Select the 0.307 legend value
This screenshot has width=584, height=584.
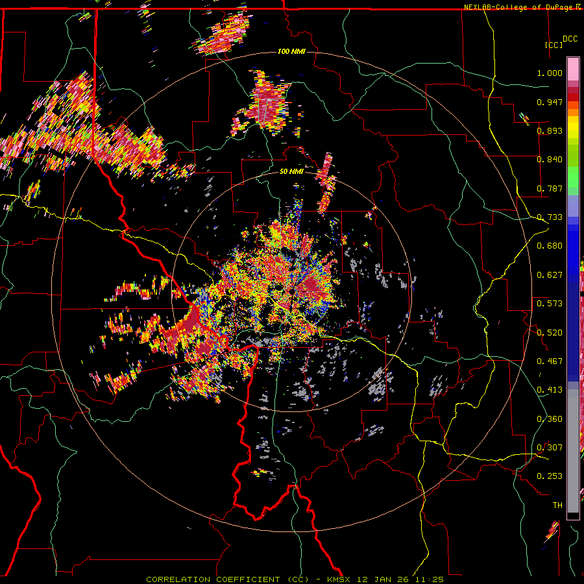click(x=550, y=448)
